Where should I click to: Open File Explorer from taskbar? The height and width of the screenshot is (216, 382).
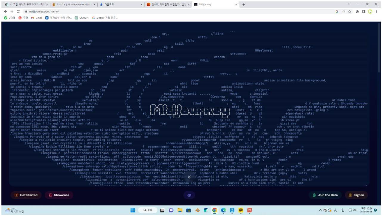pyautogui.click(x=180, y=210)
